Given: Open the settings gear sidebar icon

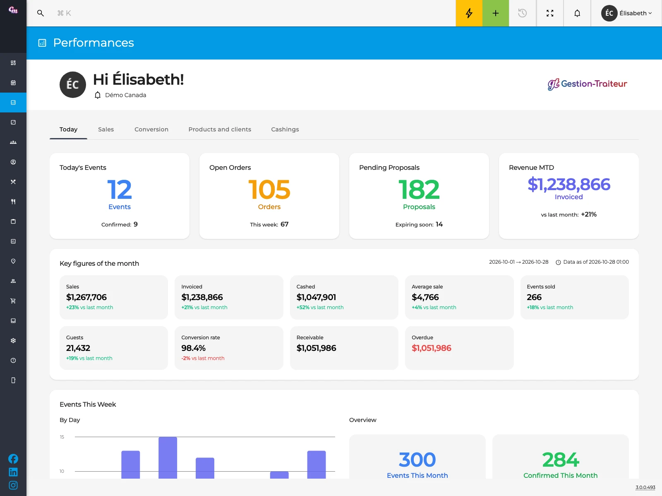Looking at the screenshot, I should point(13,341).
